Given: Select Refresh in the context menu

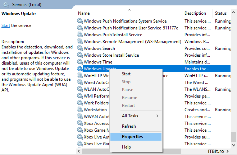Looking at the screenshot, I should tap(129, 126).
